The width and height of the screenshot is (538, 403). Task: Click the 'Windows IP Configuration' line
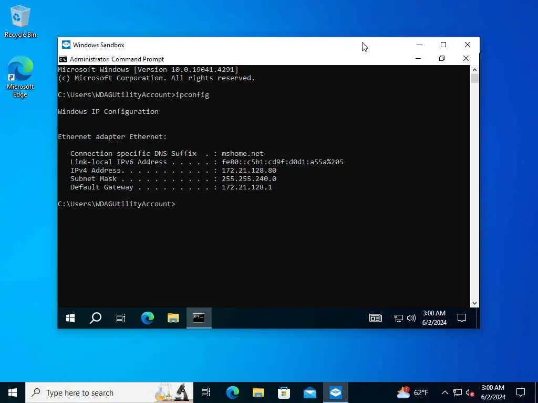coord(108,112)
